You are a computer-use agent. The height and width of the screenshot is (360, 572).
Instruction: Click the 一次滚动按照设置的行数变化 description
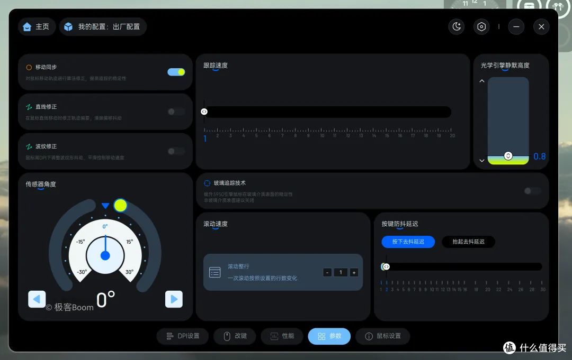tap(262, 278)
